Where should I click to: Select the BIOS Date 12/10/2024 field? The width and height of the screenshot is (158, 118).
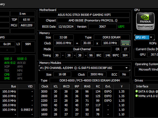coord(66,27)
